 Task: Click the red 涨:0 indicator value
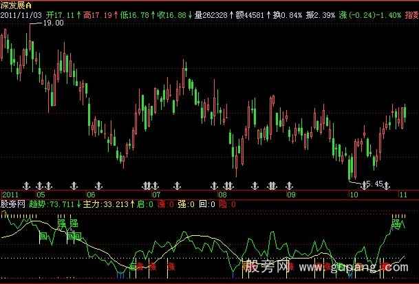tap(166, 205)
